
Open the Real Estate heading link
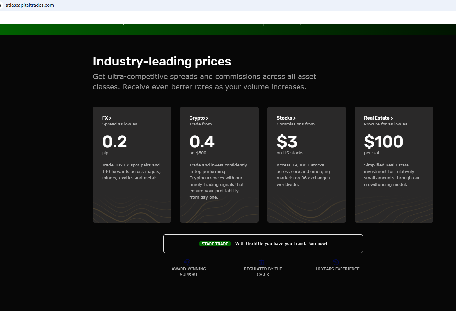[376, 118]
